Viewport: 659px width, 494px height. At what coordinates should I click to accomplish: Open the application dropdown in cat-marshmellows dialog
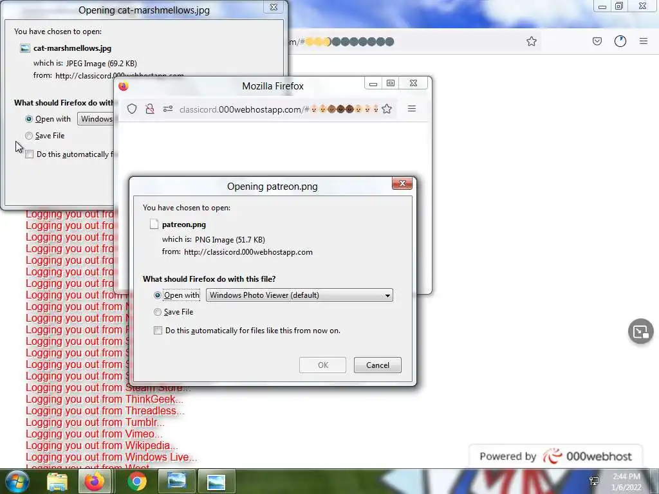(x=95, y=119)
